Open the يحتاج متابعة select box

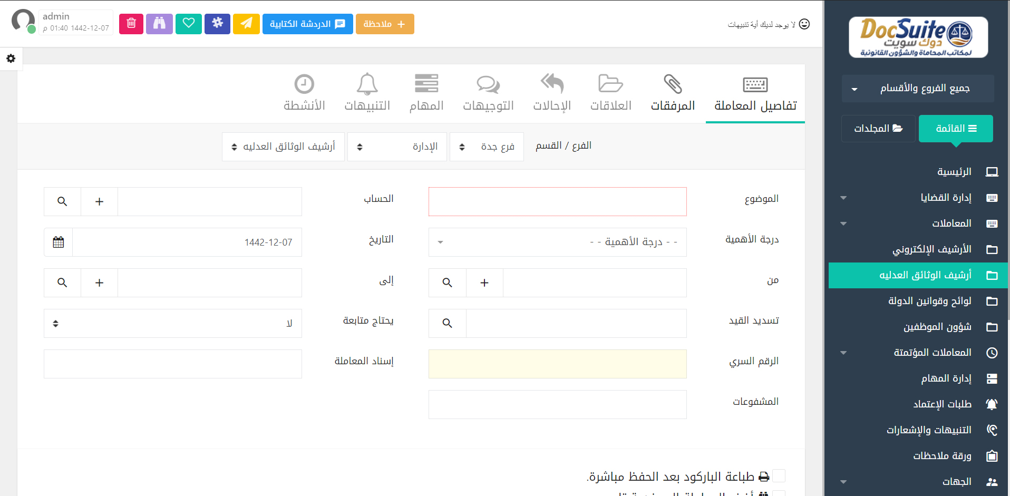point(172,324)
